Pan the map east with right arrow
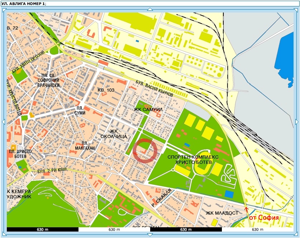The width and height of the screenshot is (300, 238). tap(297, 122)
